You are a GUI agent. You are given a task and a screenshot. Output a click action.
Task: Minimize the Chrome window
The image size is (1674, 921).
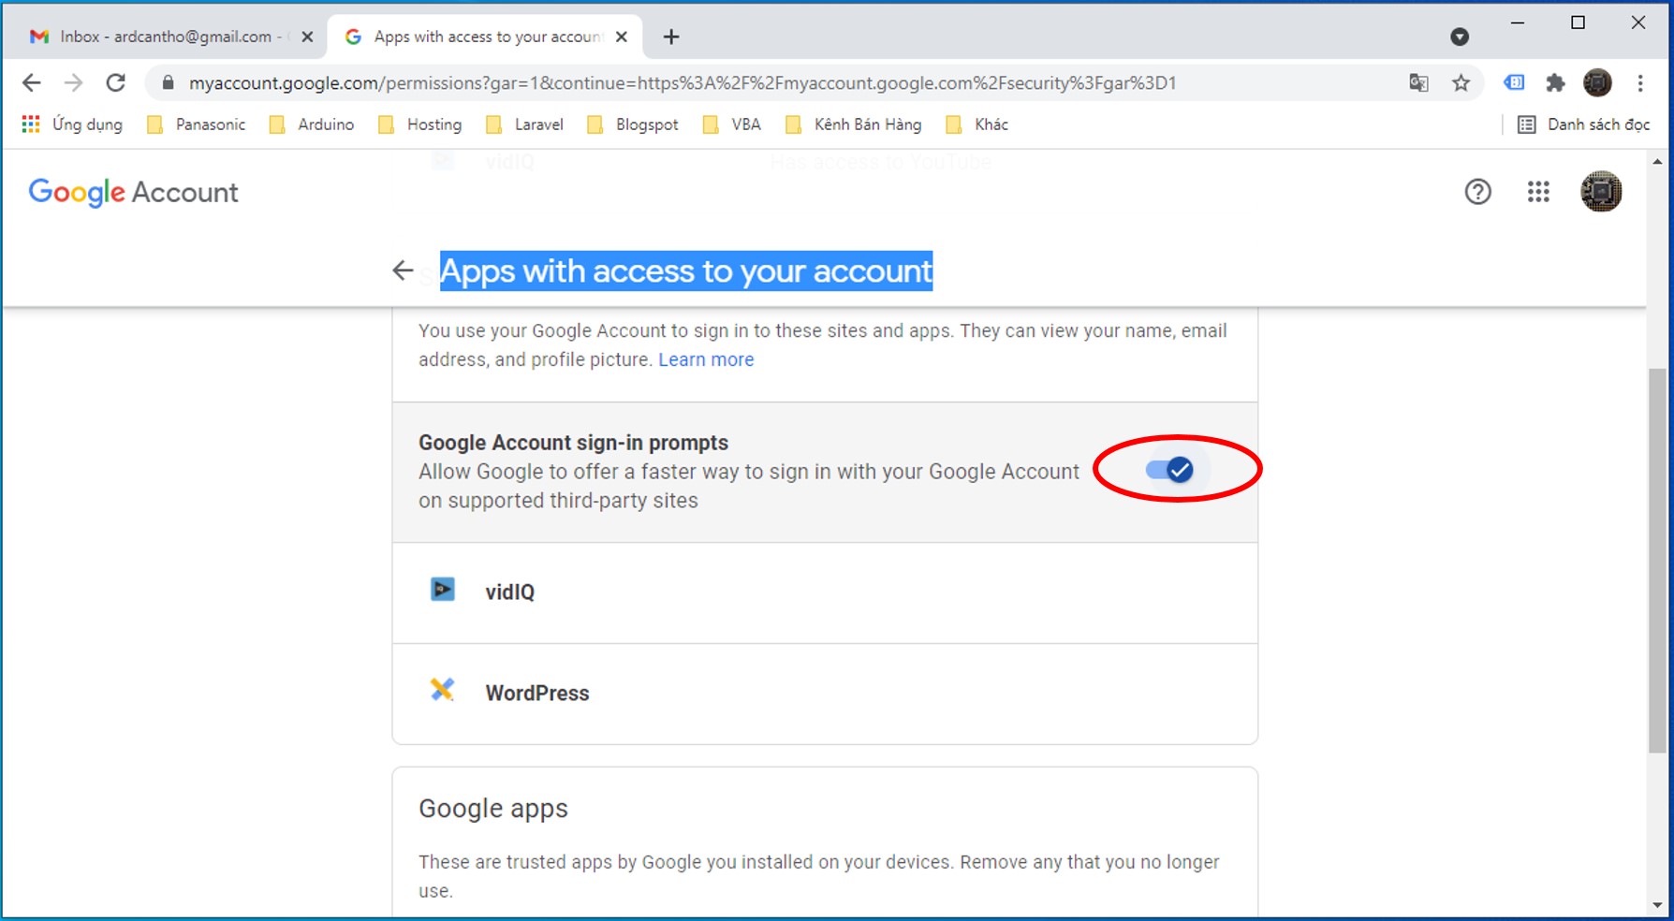coord(1518,22)
